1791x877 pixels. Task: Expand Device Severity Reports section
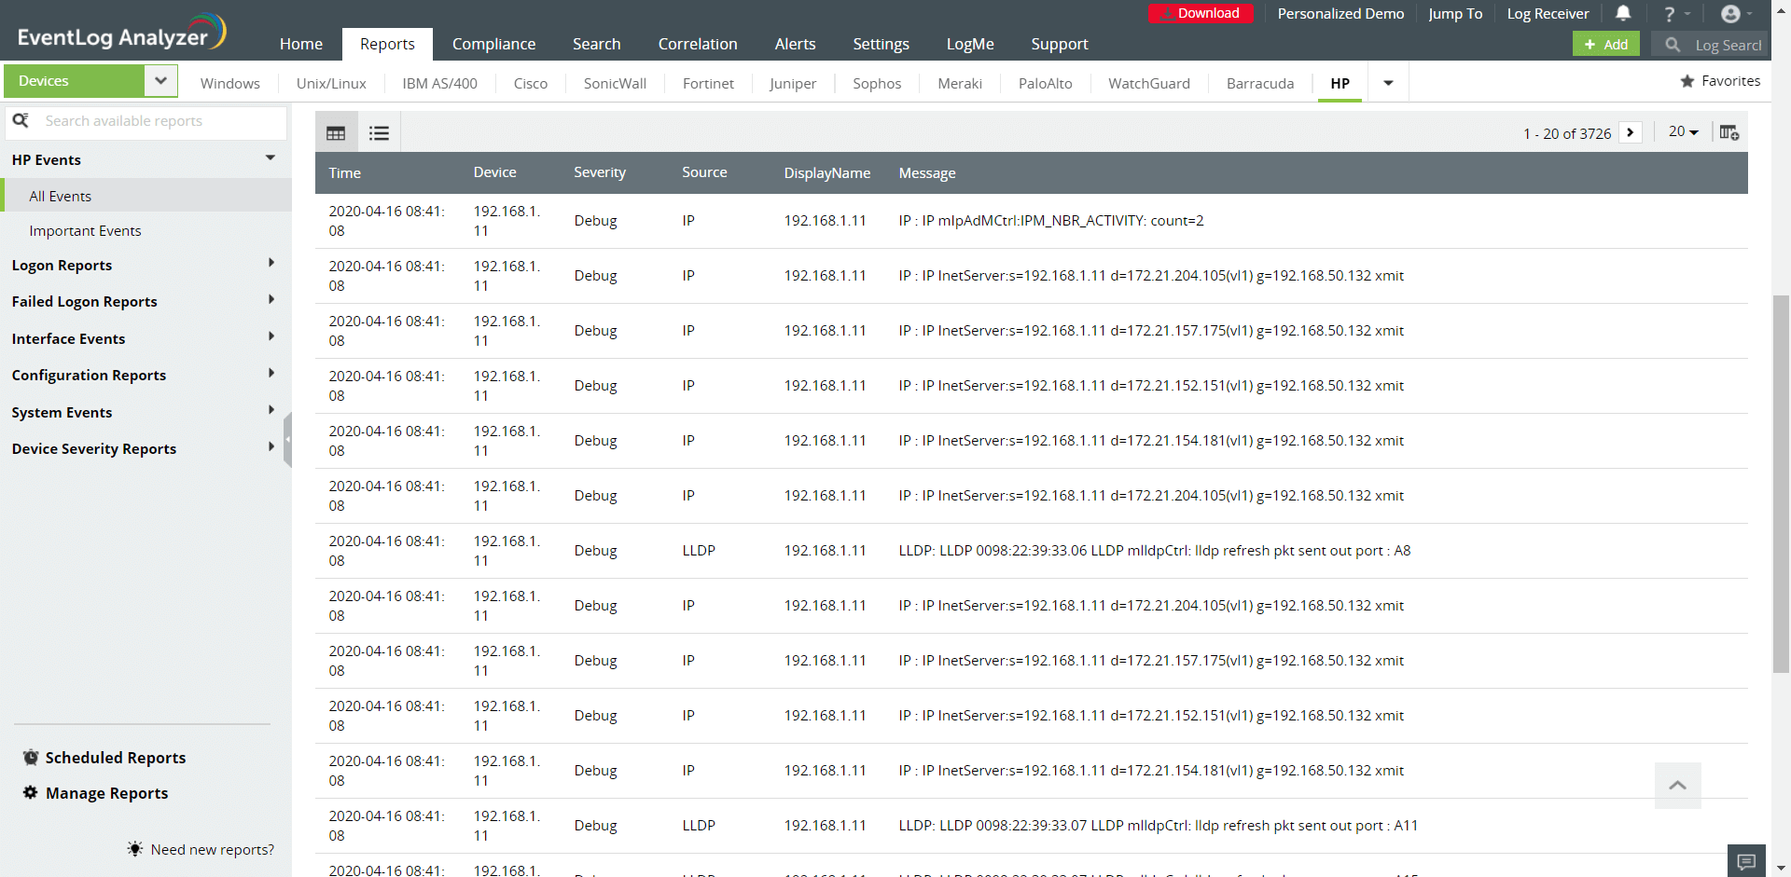[271, 446]
